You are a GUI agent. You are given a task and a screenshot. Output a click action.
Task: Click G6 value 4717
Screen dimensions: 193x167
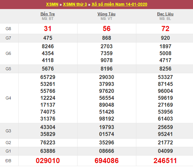click(x=165, y=60)
